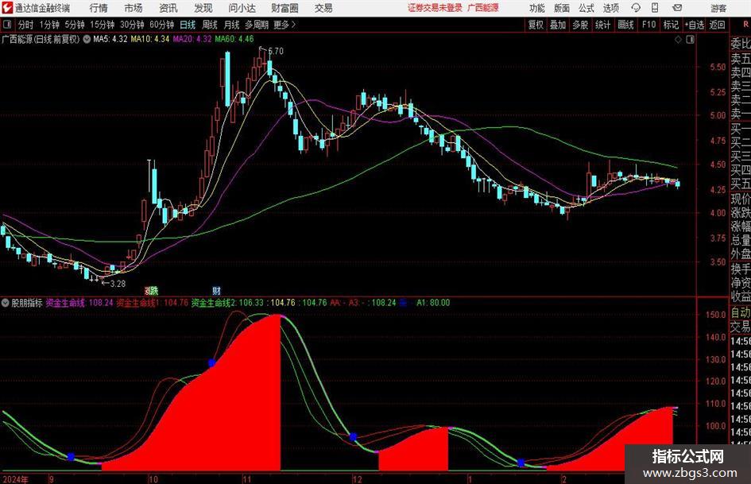Image resolution: width=751 pixels, height=484 pixels.
Task: Switch to the 月线 monthly tab
Action: 231,25
